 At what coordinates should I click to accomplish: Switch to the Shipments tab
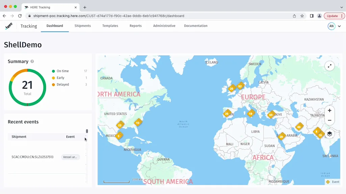pyautogui.click(x=82, y=26)
